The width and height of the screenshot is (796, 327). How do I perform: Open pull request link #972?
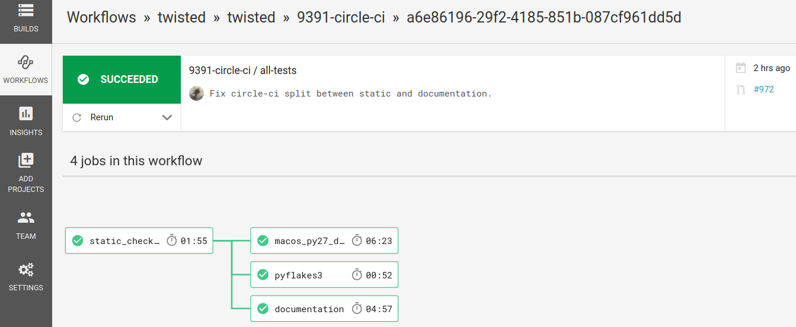point(763,89)
